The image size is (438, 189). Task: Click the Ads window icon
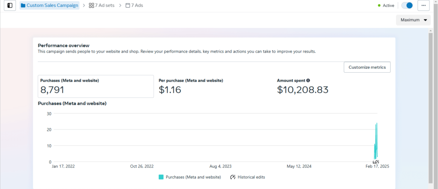coord(127,6)
